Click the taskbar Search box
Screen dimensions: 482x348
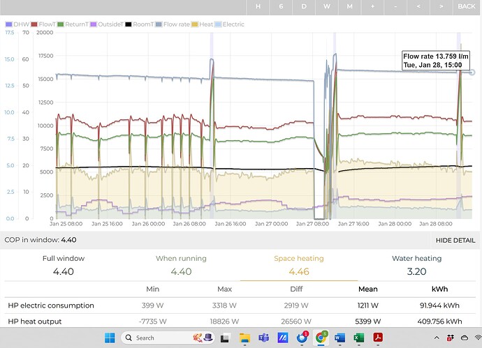[x=169, y=338]
